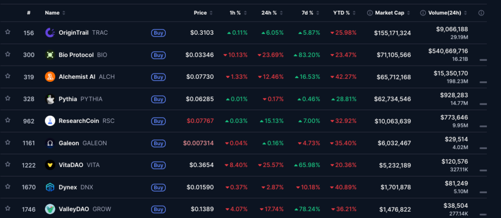
Task: Click the Alchemist AI coin logo
Action: tap(50, 77)
